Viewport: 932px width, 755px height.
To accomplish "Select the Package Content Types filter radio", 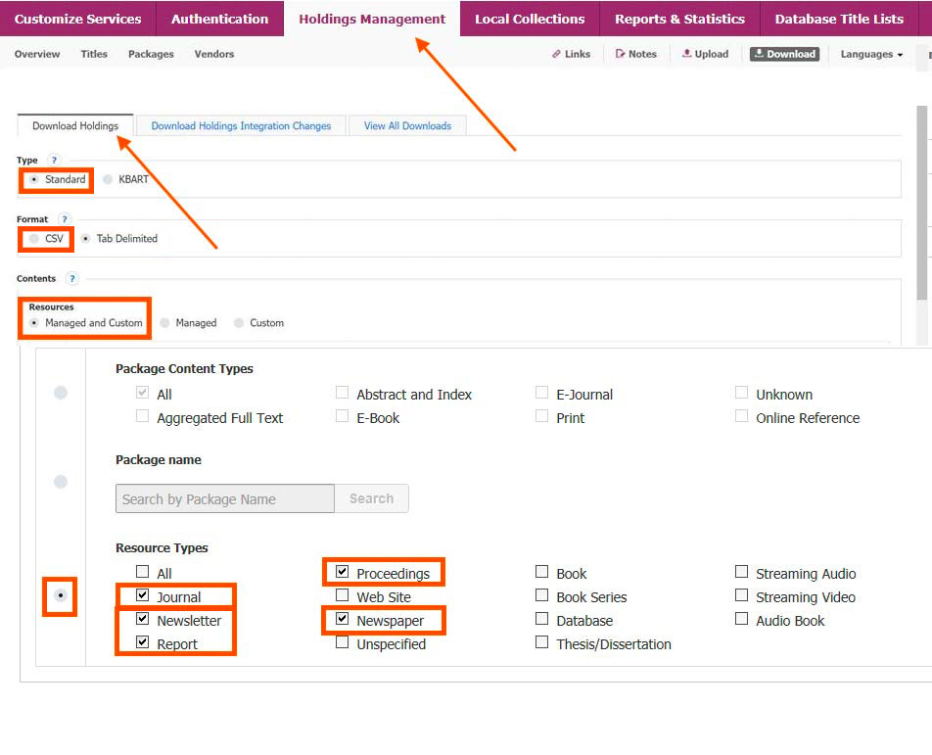I will [61, 393].
